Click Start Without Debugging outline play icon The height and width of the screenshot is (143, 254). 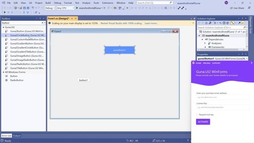point(105,8)
